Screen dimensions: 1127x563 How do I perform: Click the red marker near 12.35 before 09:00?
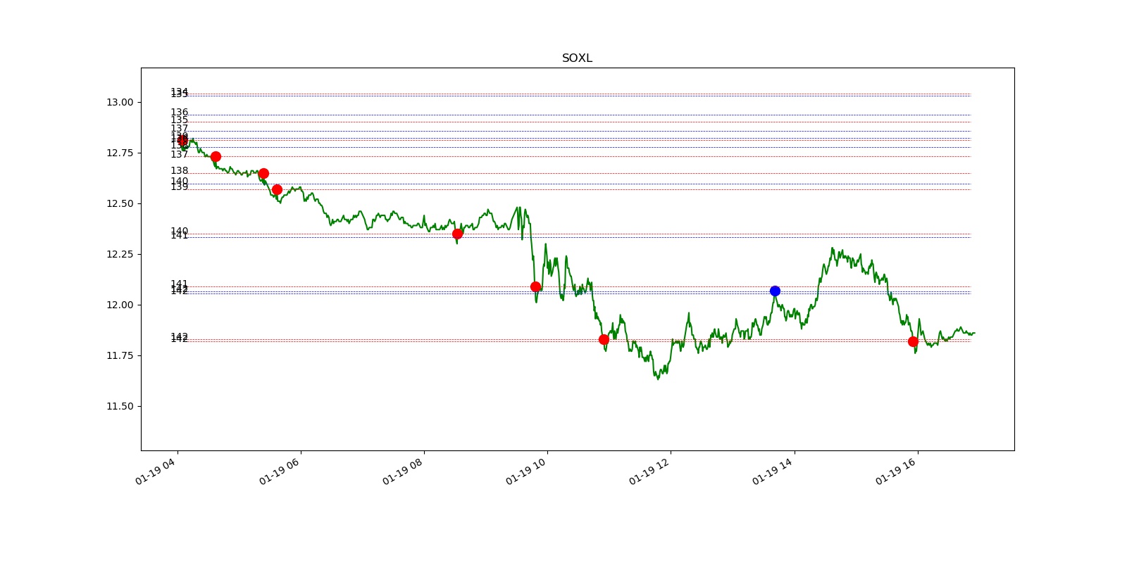coord(457,234)
